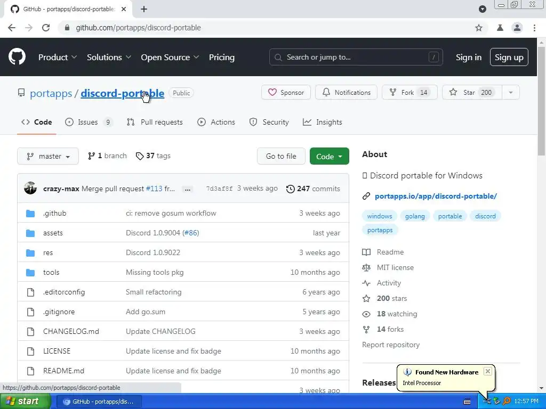Click the commit history clock icon
The width and height of the screenshot is (546, 409).
[x=291, y=189]
